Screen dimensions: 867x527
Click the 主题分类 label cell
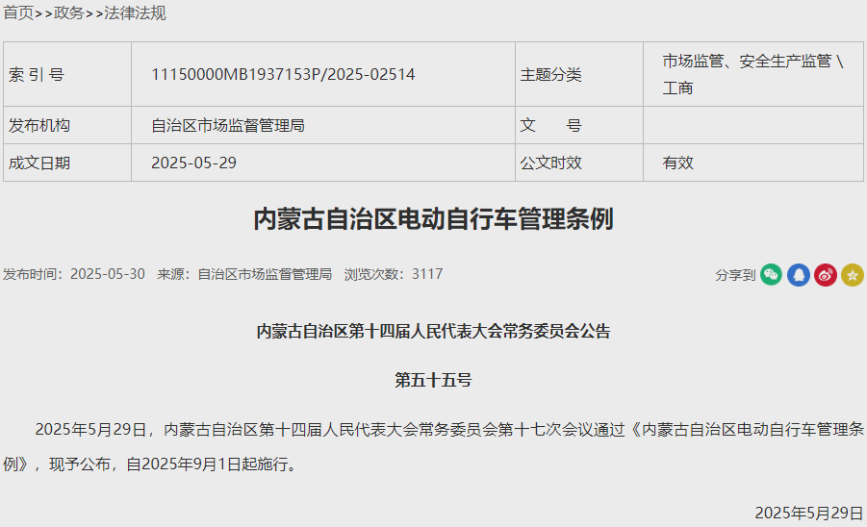click(x=579, y=75)
